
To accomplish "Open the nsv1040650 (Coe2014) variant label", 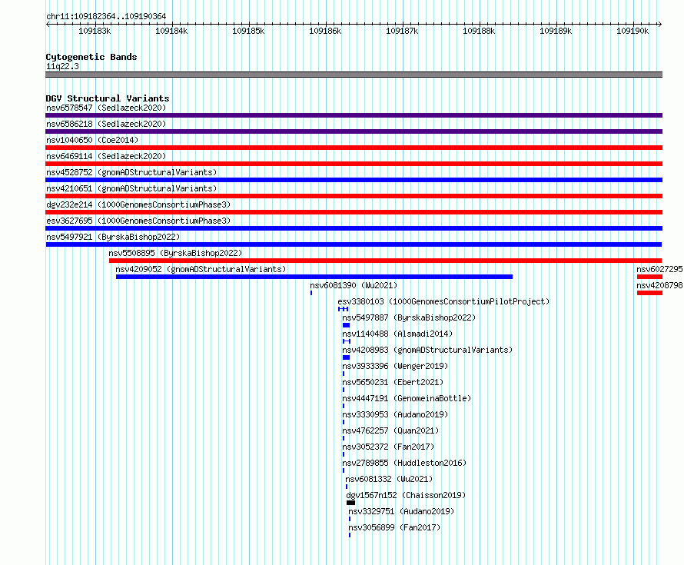I will coord(92,140).
